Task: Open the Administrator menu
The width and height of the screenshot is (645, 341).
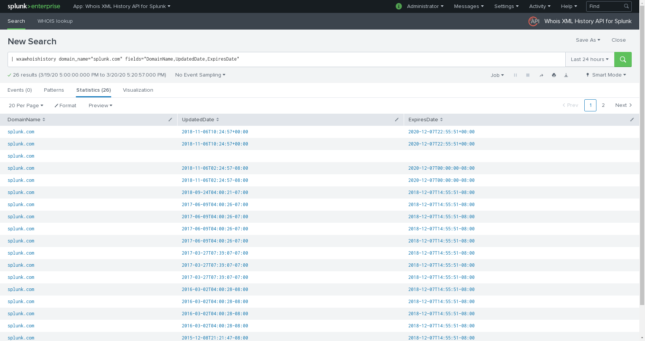Action: 425,6
